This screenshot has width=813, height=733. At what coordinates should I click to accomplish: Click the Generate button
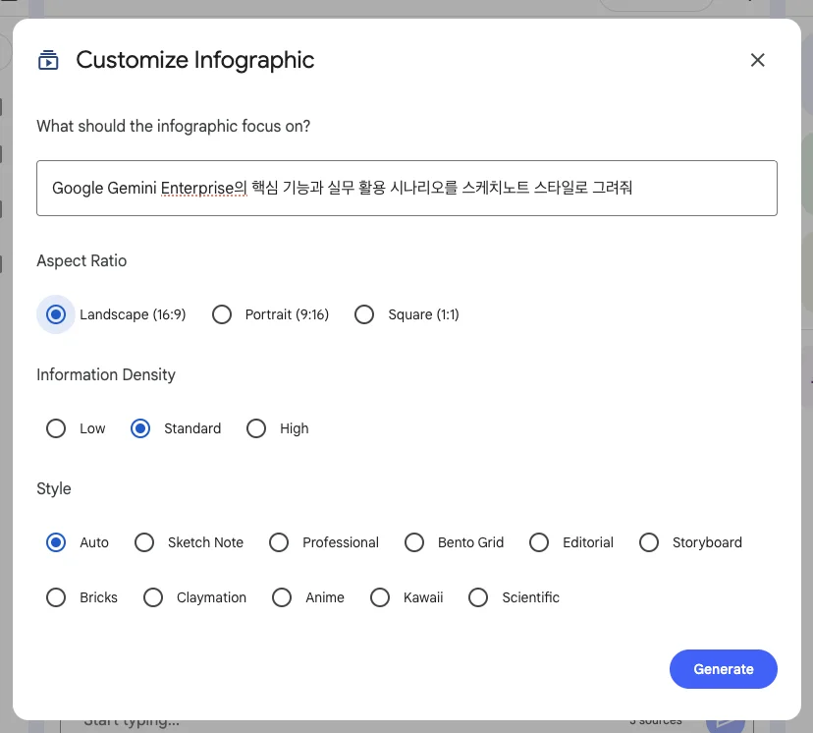[x=724, y=669]
